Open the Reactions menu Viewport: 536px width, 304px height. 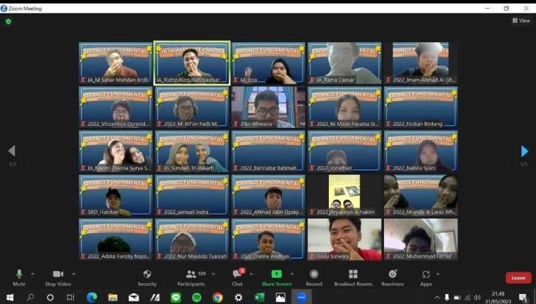[393, 278]
